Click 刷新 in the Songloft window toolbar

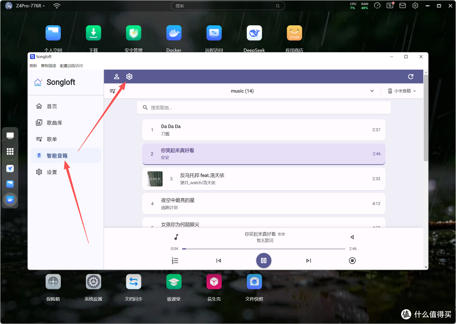[x=33, y=66]
